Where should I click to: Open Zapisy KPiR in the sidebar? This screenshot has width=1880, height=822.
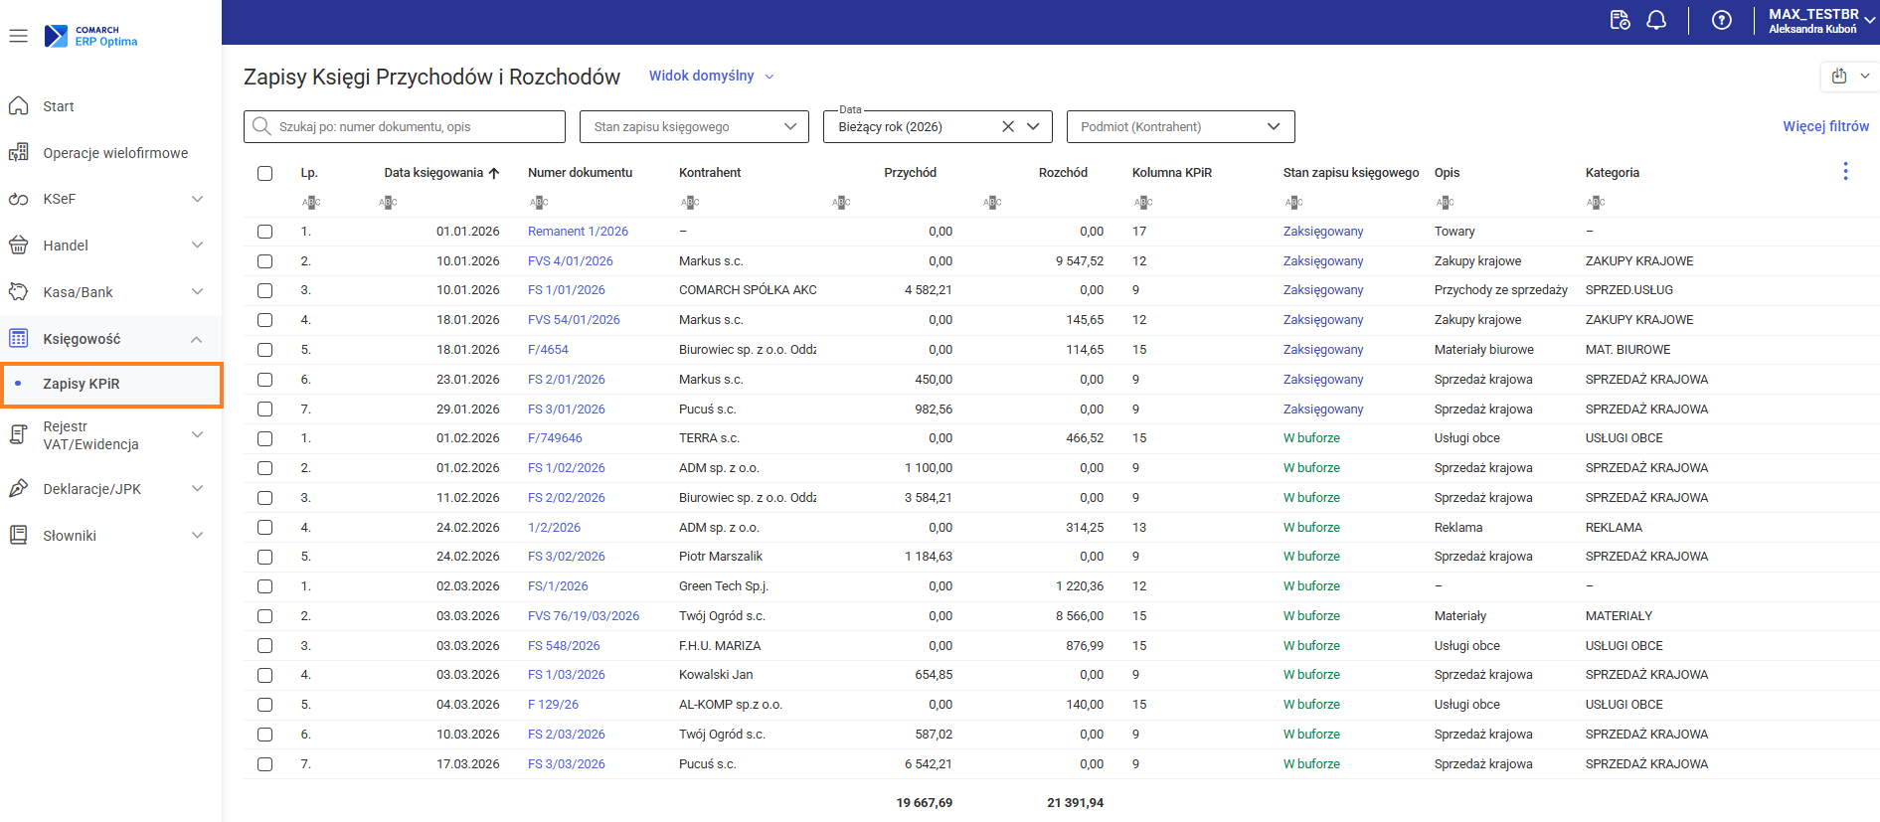pos(82,385)
